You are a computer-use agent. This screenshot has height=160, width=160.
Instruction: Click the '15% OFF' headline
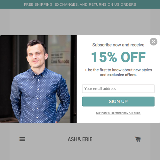coord(118,57)
